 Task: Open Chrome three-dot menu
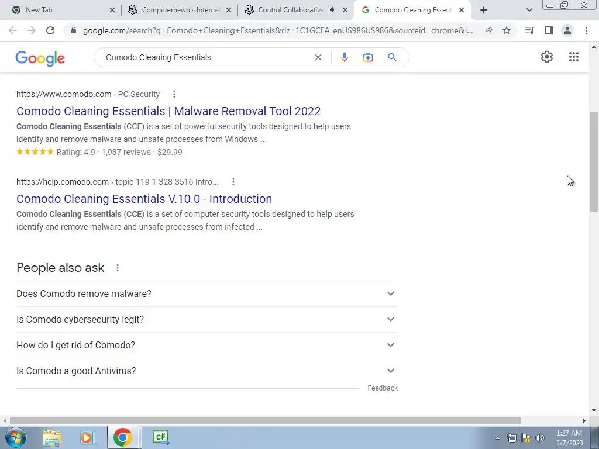(586, 30)
